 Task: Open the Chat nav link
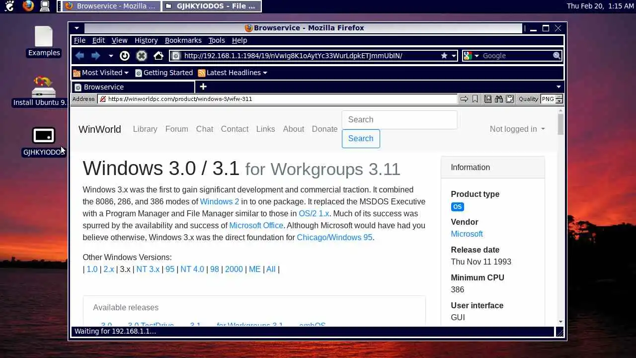(x=205, y=129)
